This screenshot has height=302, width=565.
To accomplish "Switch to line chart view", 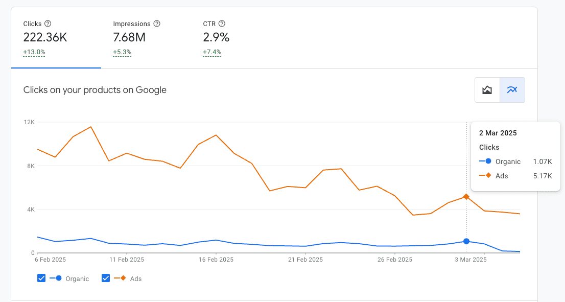I will coord(512,90).
